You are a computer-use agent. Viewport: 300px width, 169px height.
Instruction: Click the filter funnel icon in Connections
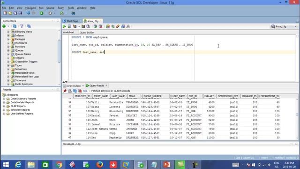[x=22, y=26]
